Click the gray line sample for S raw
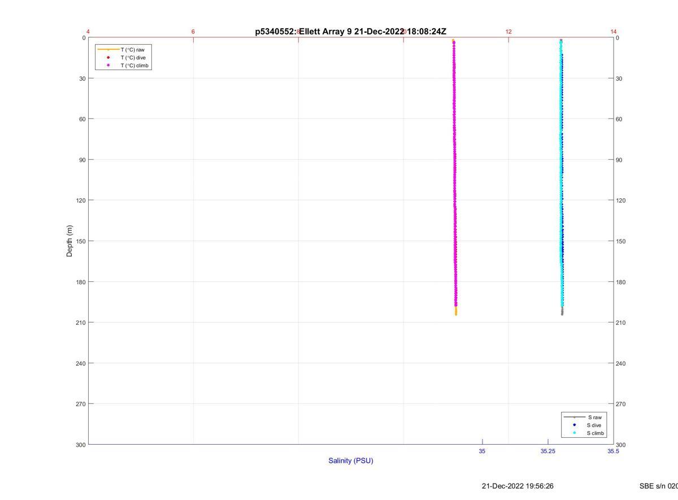The width and height of the screenshot is (678, 500). pyautogui.click(x=574, y=417)
